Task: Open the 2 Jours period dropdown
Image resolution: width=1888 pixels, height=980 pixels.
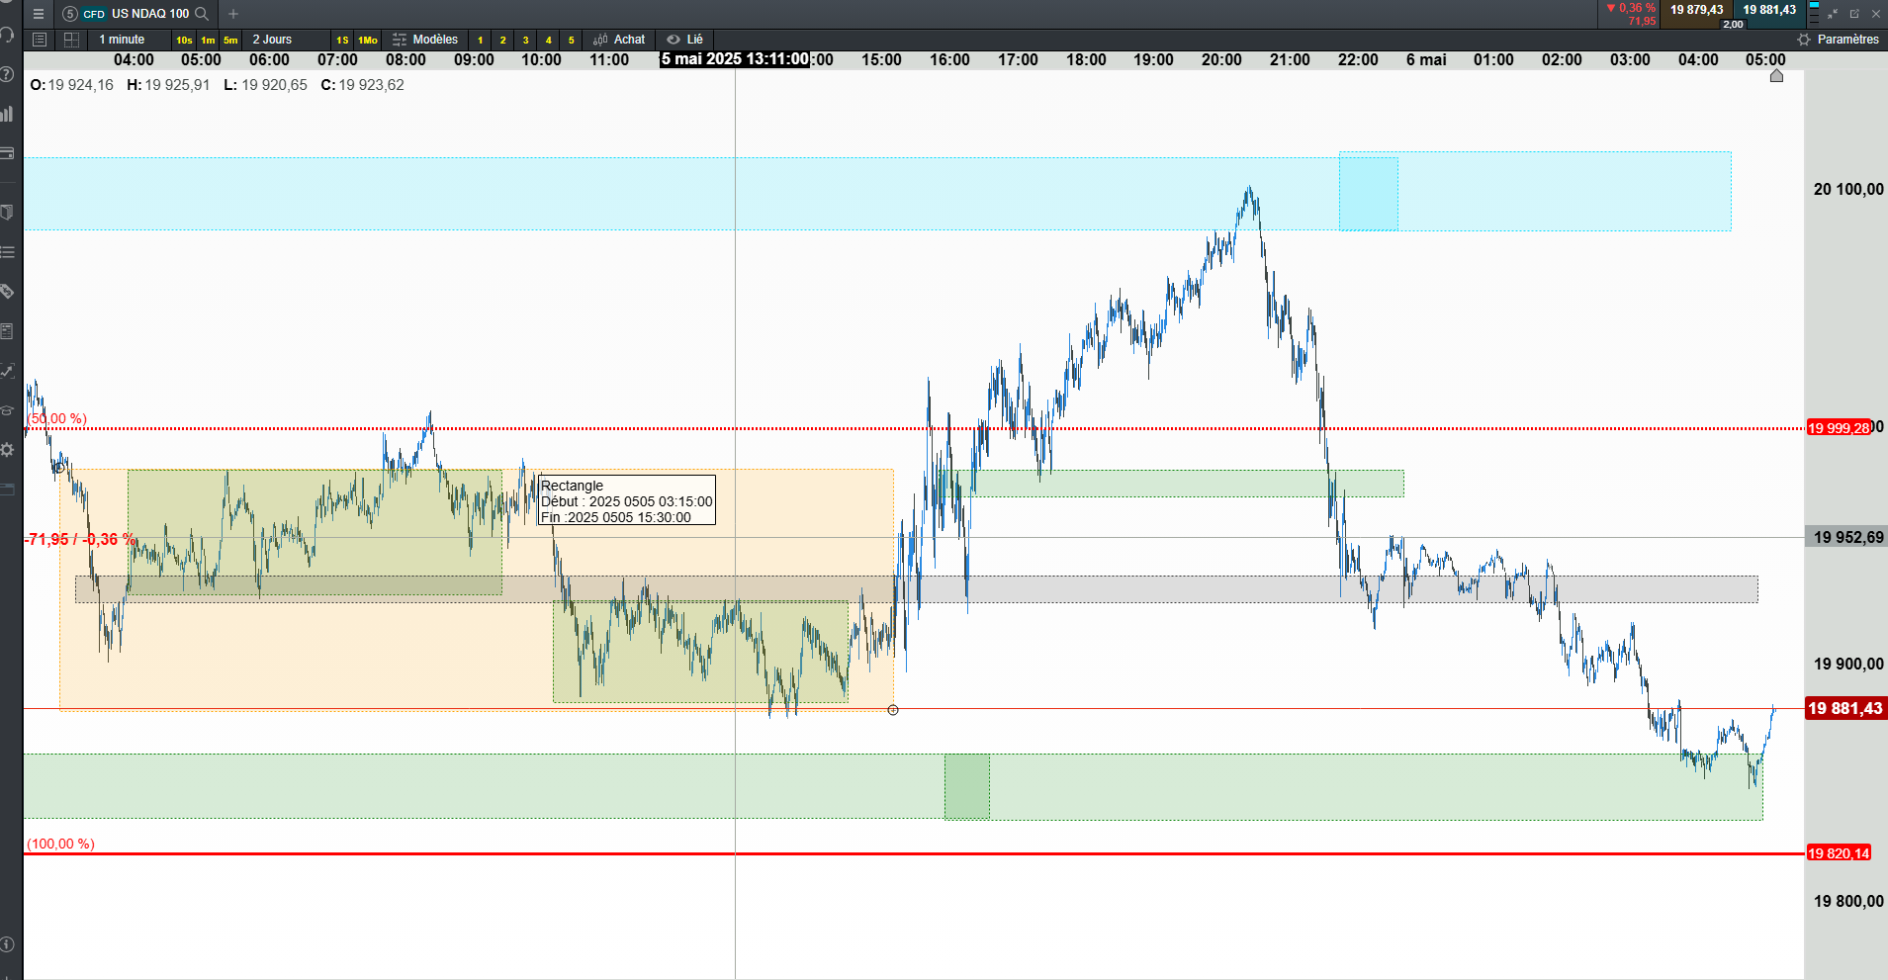Action: pos(272,40)
